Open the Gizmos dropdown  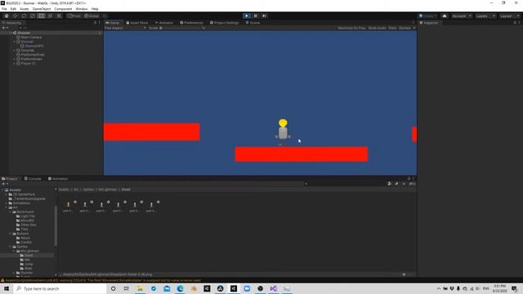pyautogui.click(x=407, y=28)
